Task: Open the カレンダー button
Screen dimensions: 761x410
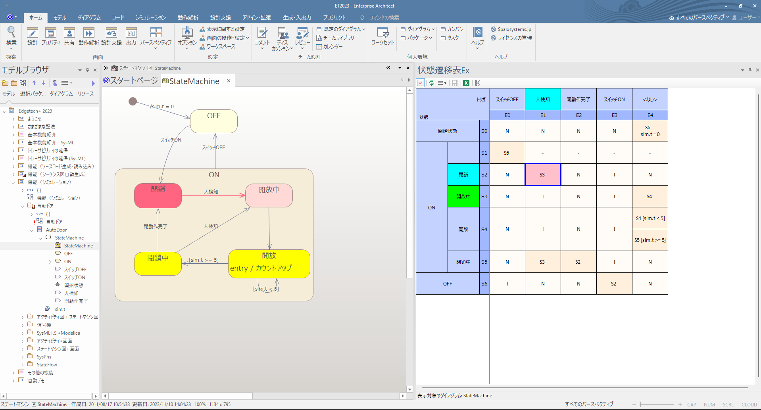Action: [329, 46]
